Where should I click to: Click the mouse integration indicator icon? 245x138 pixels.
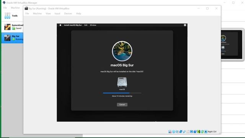point(202,131)
